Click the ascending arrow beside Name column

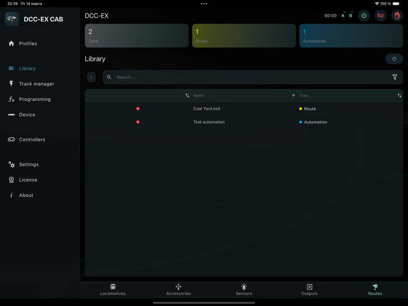(x=293, y=95)
